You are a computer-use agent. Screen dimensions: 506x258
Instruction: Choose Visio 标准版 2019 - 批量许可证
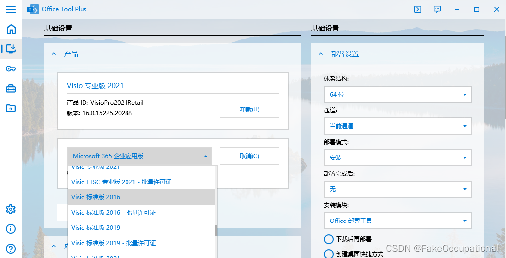pyautogui.click(x=141, y=243)
